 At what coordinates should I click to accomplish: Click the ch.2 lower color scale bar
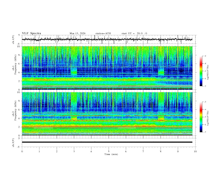tap(201, 117)
